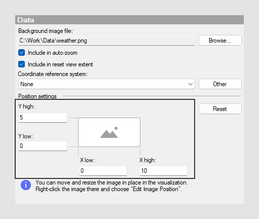Click the Position settings group label
This screenshot has height=219, width=259.
(x=38, y=96)
